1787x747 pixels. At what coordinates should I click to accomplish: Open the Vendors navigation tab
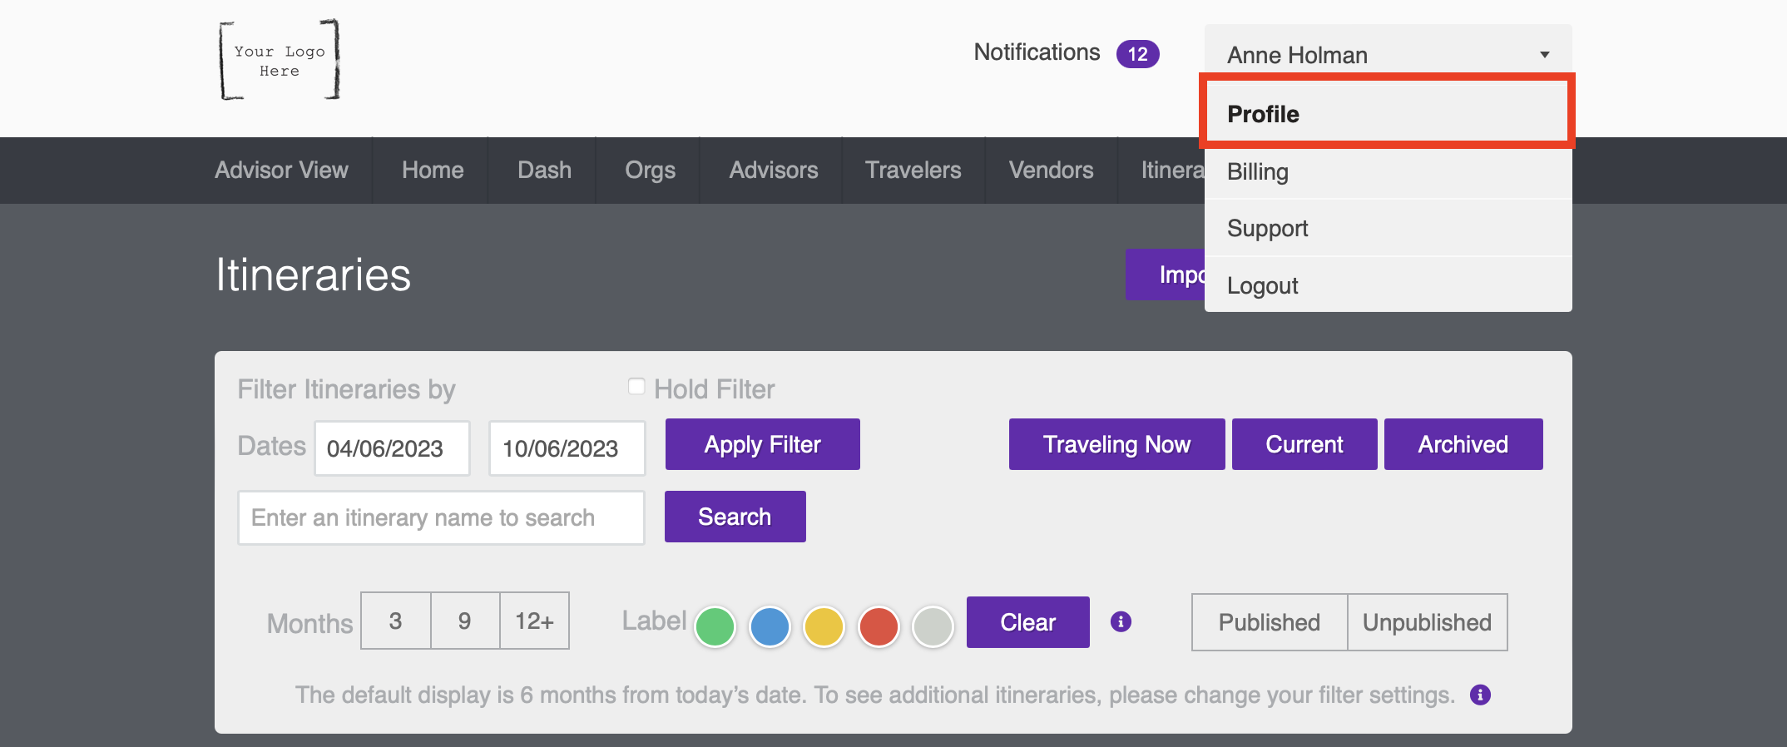tap(1051, 170)
